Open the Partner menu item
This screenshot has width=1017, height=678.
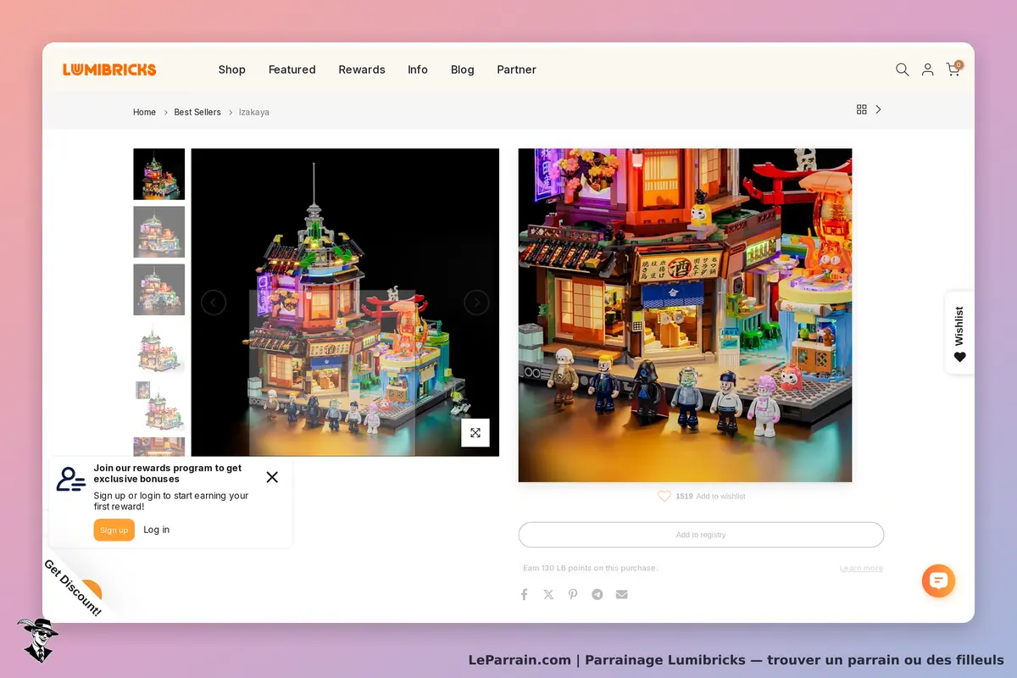517,69
